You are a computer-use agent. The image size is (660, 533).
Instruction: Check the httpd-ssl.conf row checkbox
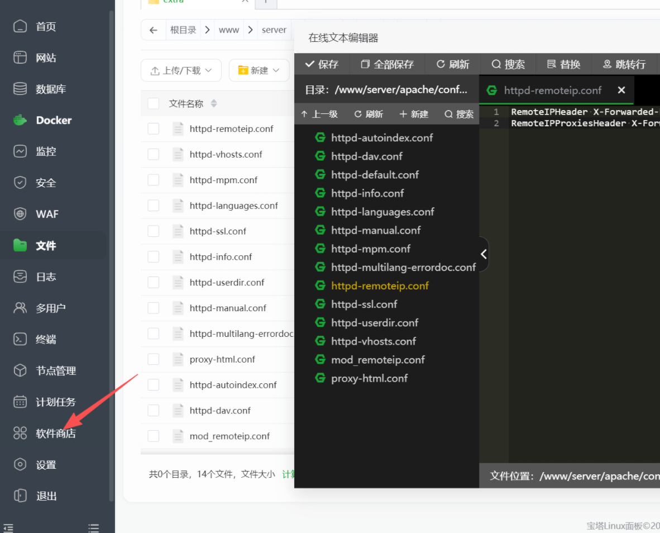coord(154,231)
